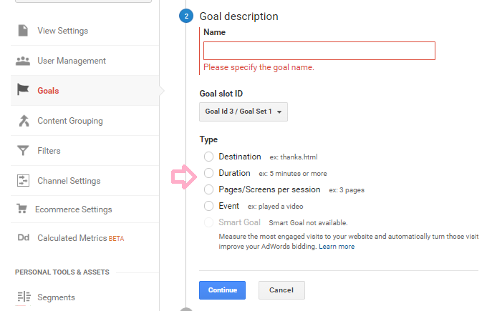Click the goal Name input field
The height and width of the screenshot is (311, 487).
319,51
